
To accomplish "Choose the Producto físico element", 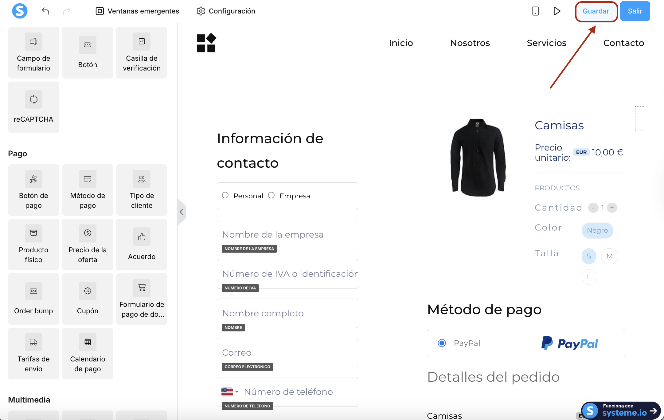I will [x=33, y=244].
